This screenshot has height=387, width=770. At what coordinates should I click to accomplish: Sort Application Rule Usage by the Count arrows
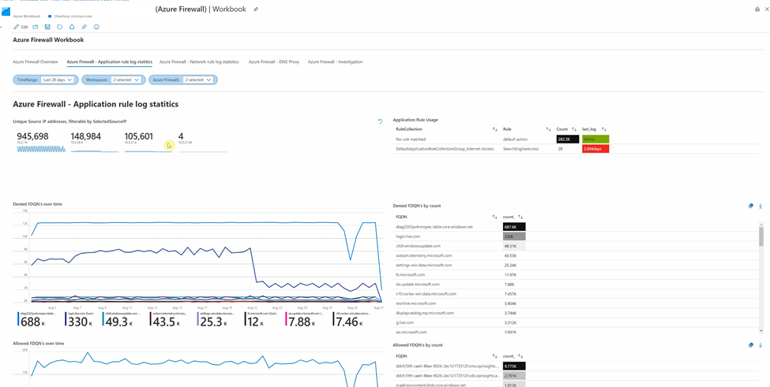(x=574, y=129)
